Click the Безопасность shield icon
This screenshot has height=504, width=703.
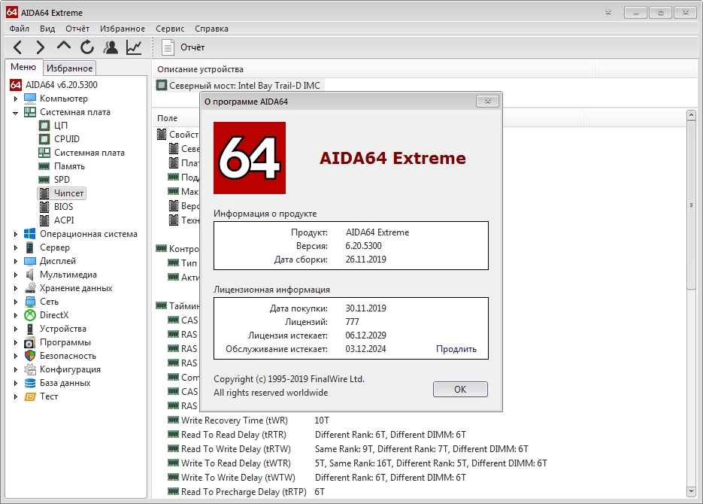coord(29,356)
